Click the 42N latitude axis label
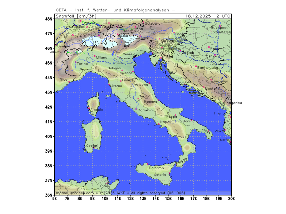Viewport: 286px width, 214px height. 49,107
